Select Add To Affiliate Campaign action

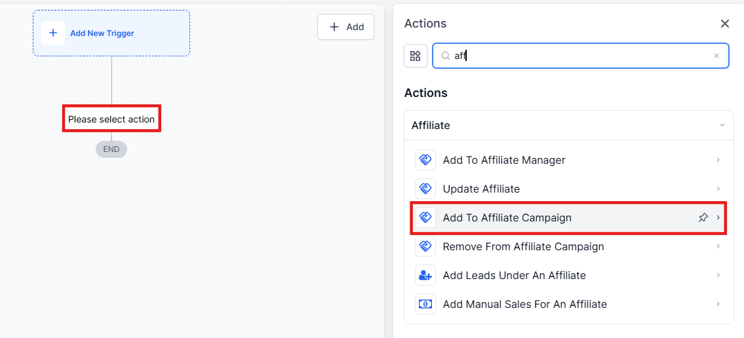pos(507,217)
